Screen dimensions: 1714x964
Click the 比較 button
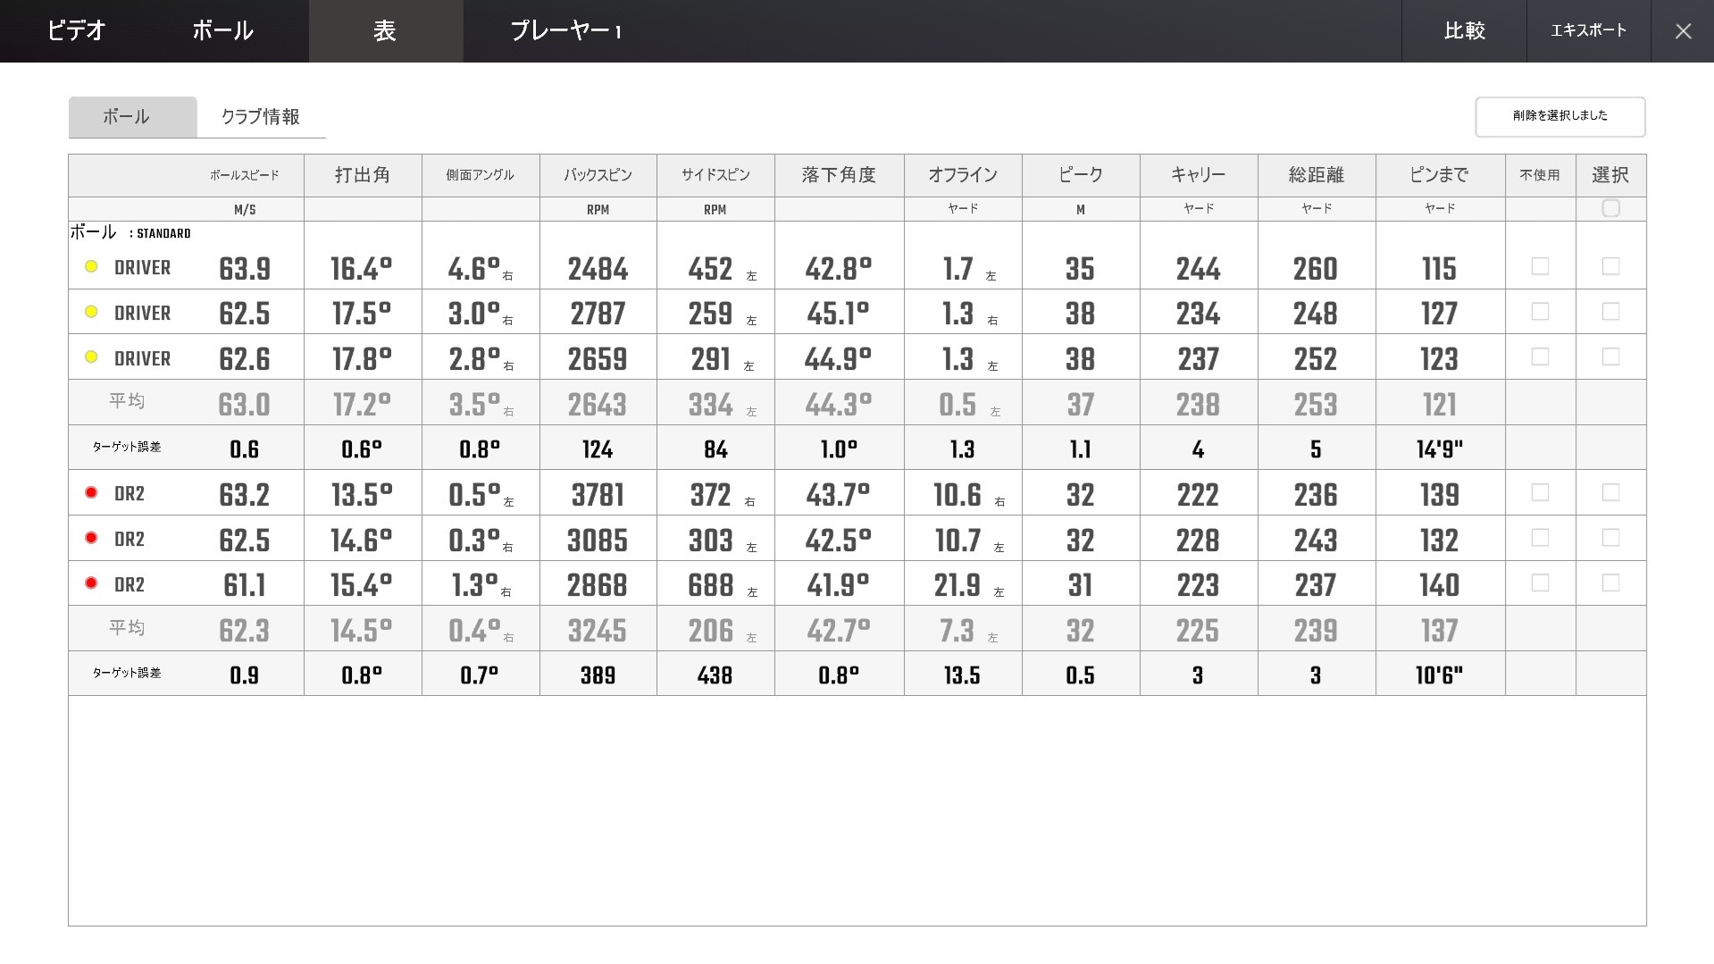[x=1464, y=31]
